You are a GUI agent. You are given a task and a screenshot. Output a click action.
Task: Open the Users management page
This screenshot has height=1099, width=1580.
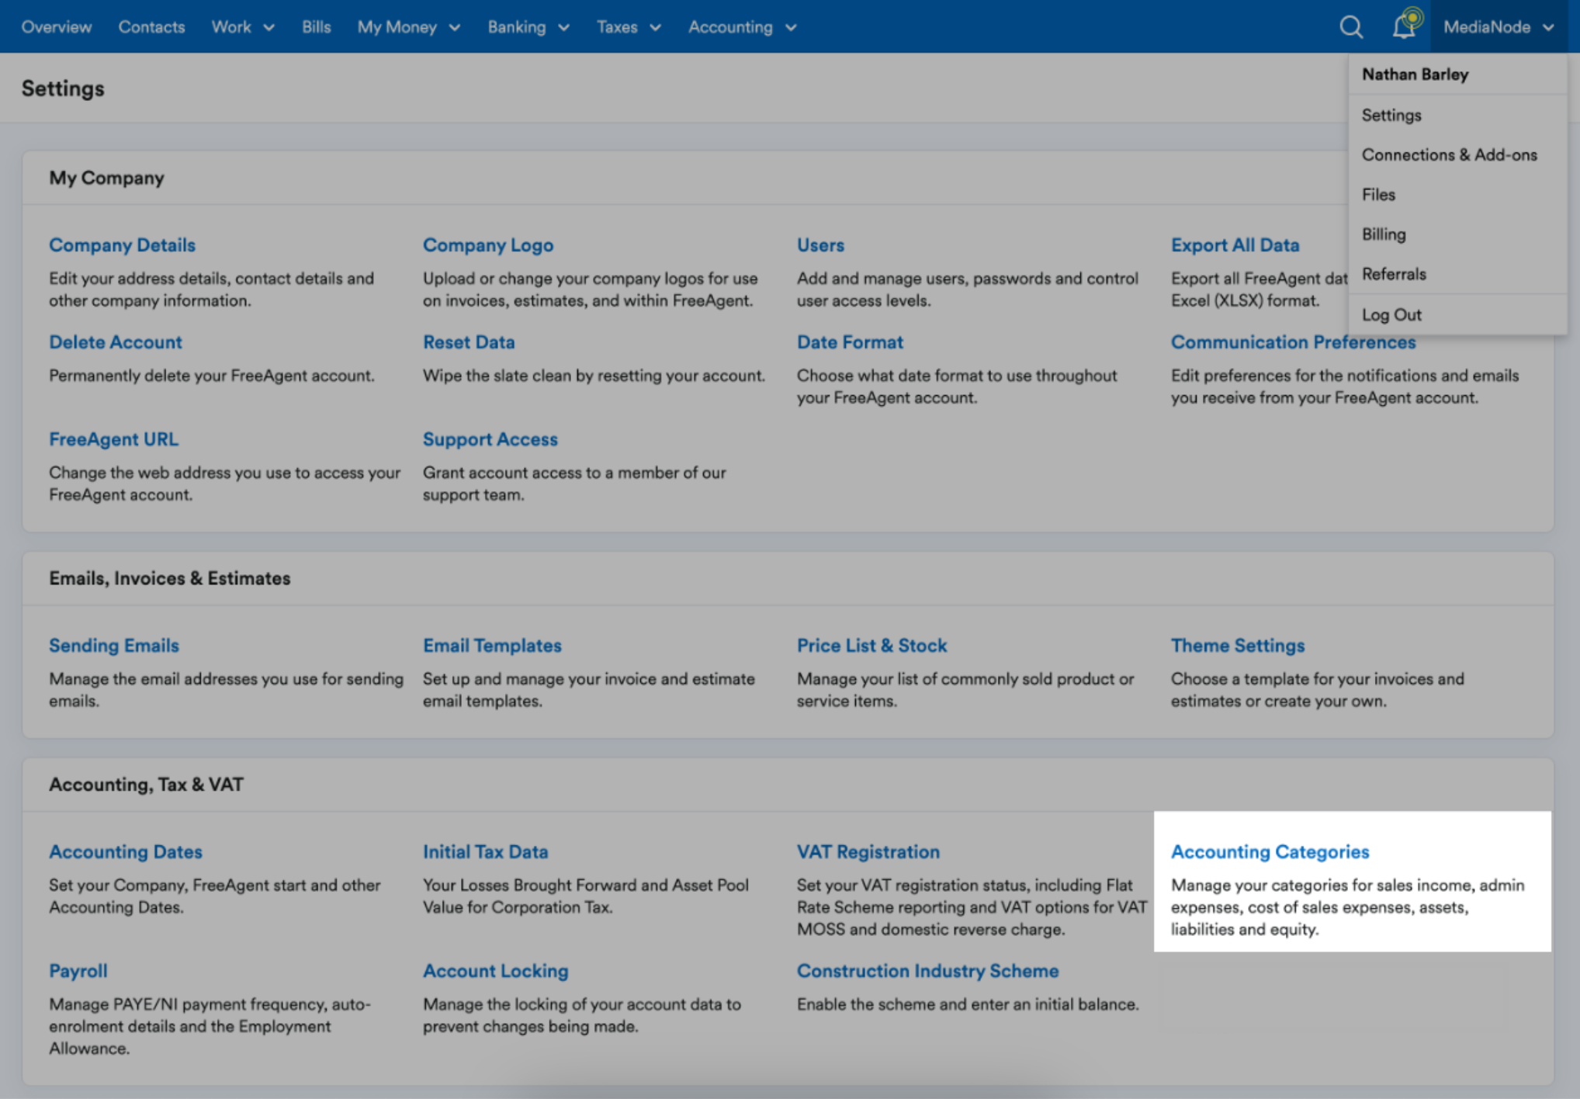(820, 244)
